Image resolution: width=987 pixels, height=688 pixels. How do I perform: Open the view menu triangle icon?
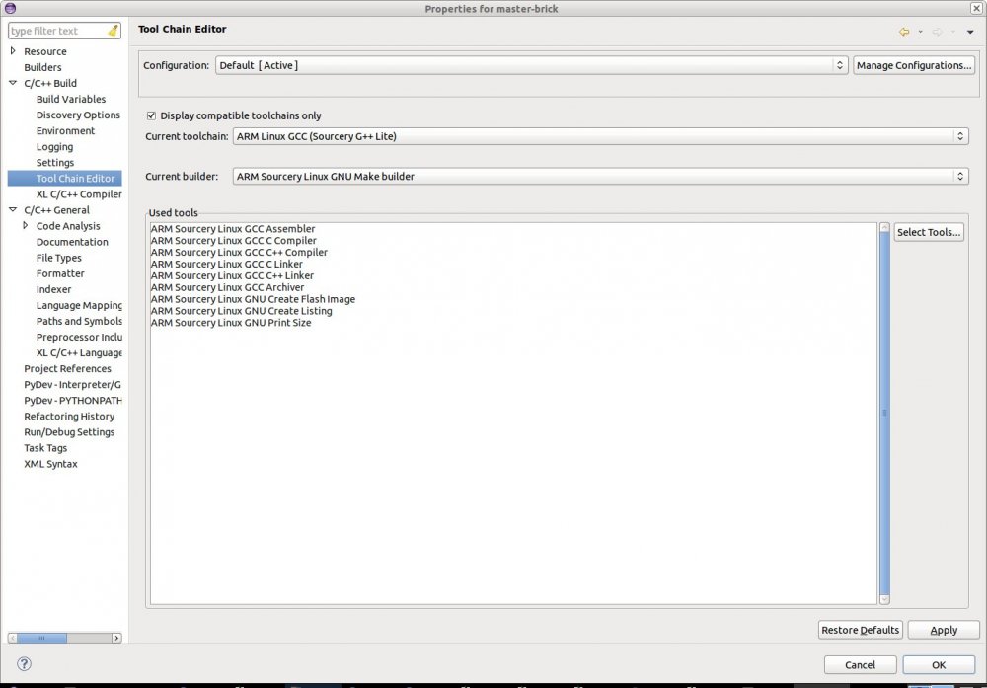click(970, 32)
